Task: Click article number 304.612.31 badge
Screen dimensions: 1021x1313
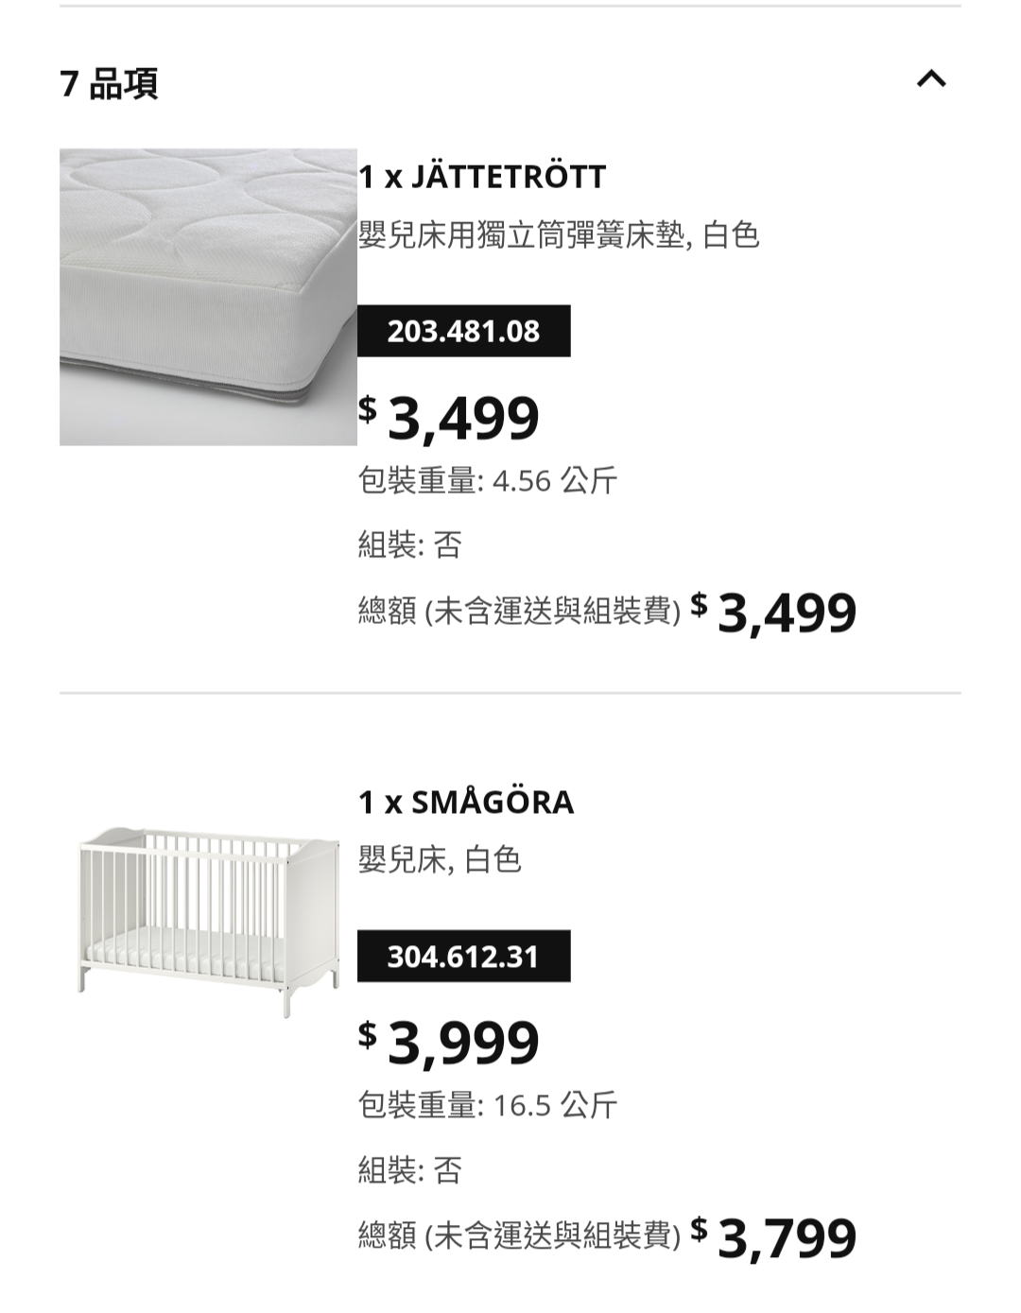Action: [x=463, y=957]
